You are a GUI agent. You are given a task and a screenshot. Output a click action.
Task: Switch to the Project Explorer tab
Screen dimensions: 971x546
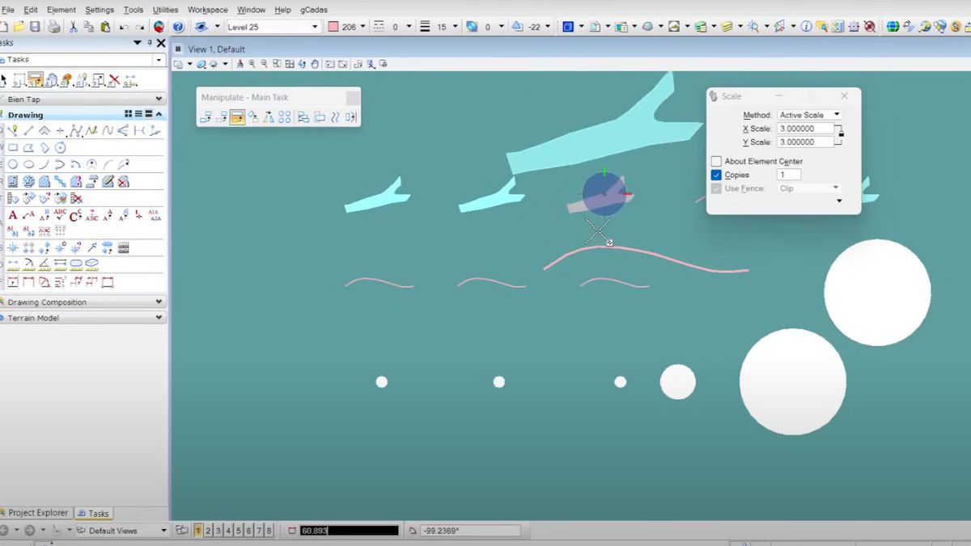coord(37,513)
